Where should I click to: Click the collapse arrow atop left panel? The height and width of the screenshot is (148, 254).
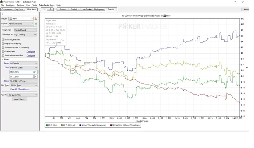coord(3,14)
